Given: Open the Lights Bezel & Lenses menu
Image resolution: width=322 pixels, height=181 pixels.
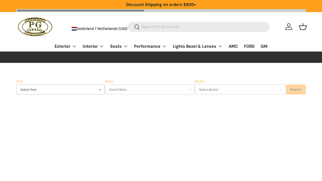Looking at the screenshot, I should coord(197,46).
